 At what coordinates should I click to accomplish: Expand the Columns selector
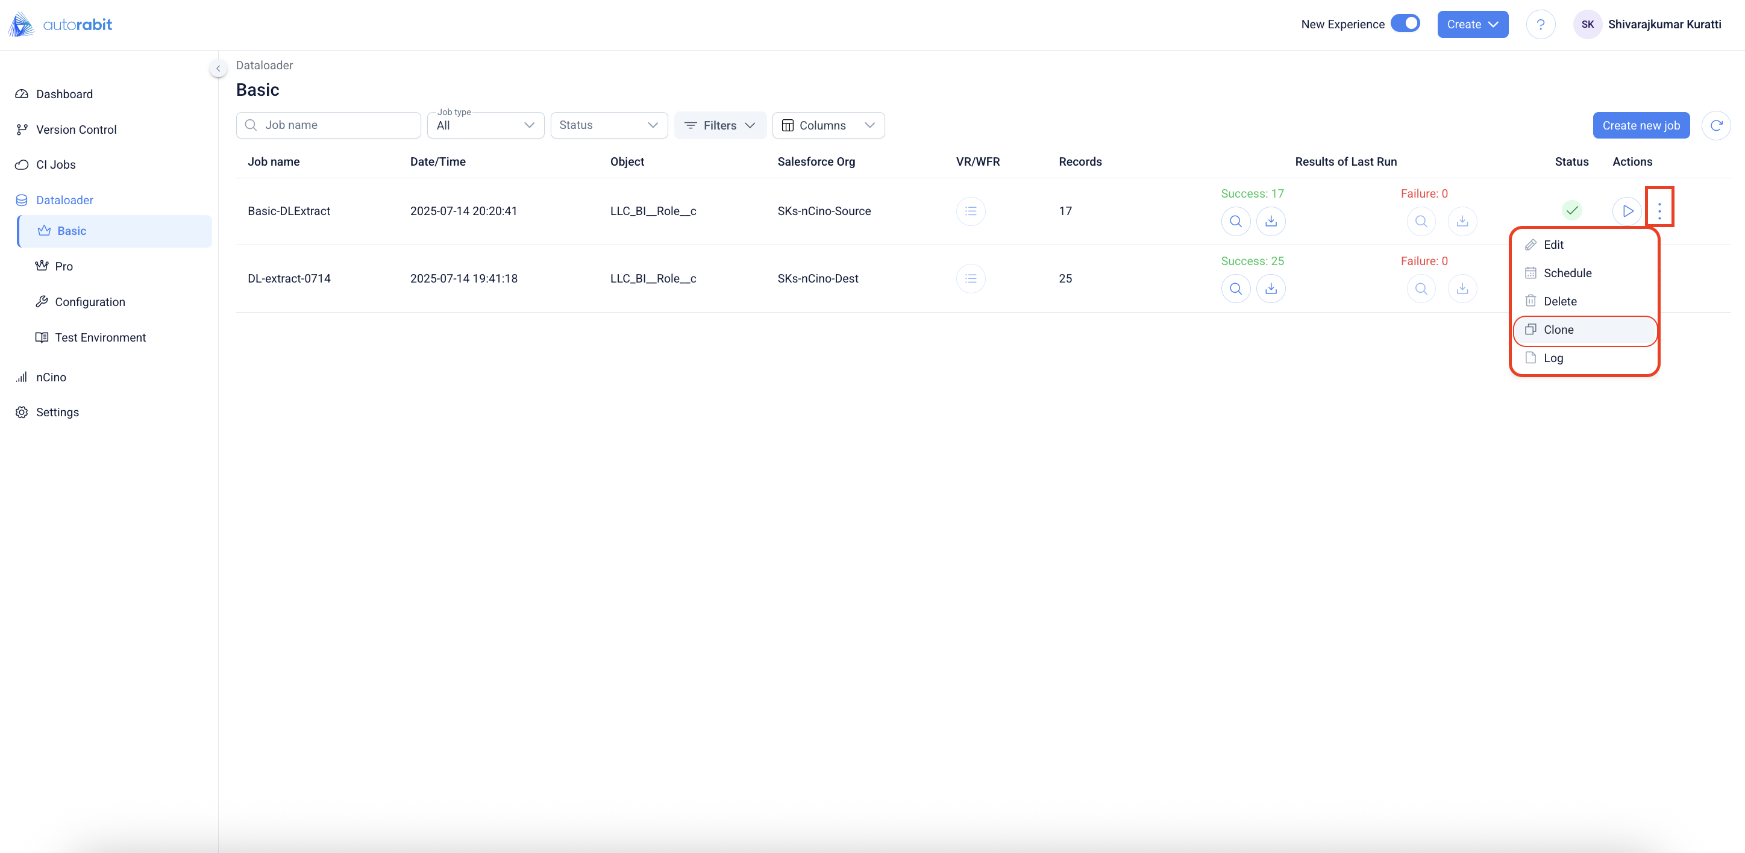click(x=828, y=125)
